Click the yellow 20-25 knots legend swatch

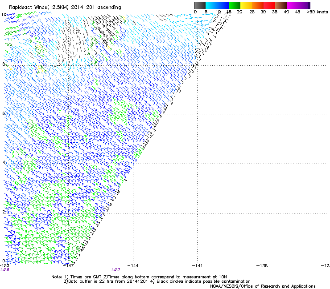246,5
